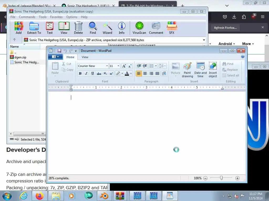Image resolution: width=269 pixels, height=201 pixels.
Task: Click Extract To in WinRAR toolbar
Action: tap(34, 28)
